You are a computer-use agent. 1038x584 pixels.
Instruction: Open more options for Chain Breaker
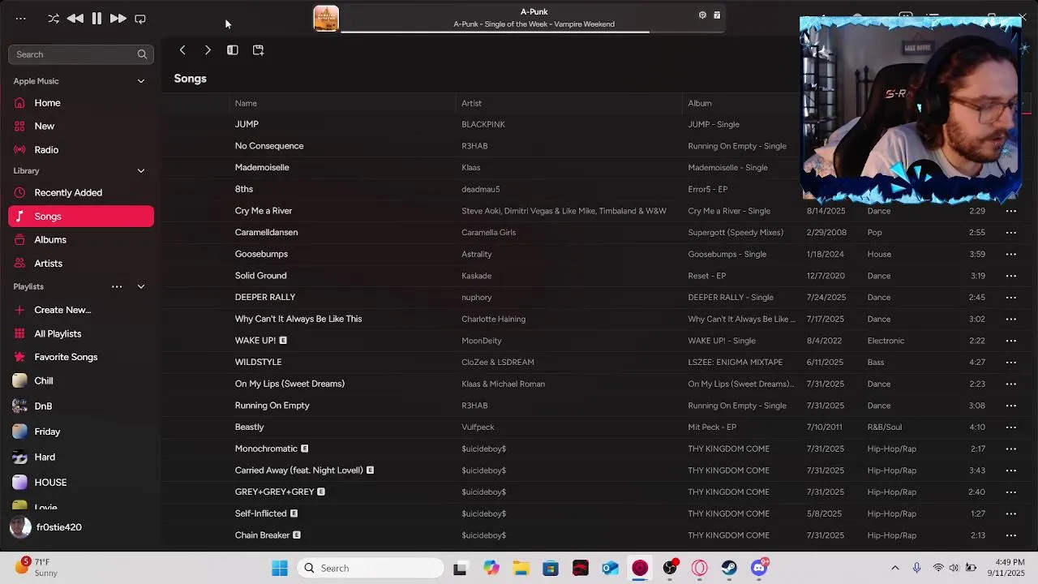1010,535
